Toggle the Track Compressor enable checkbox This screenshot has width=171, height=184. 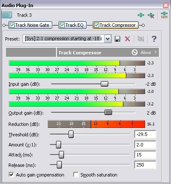pos(97,25)
